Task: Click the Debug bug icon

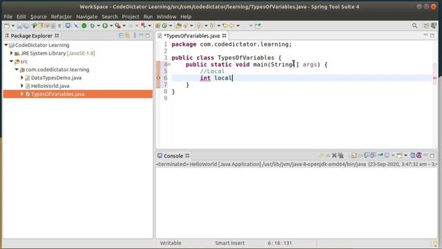Action: [x=92, y=26]
